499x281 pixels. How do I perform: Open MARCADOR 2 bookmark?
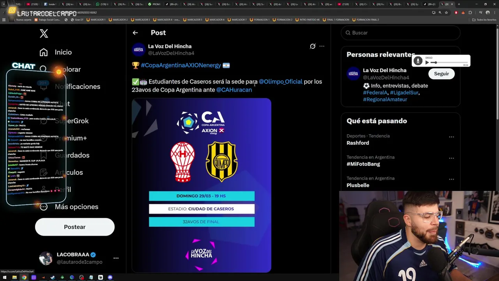coord(118,20)
